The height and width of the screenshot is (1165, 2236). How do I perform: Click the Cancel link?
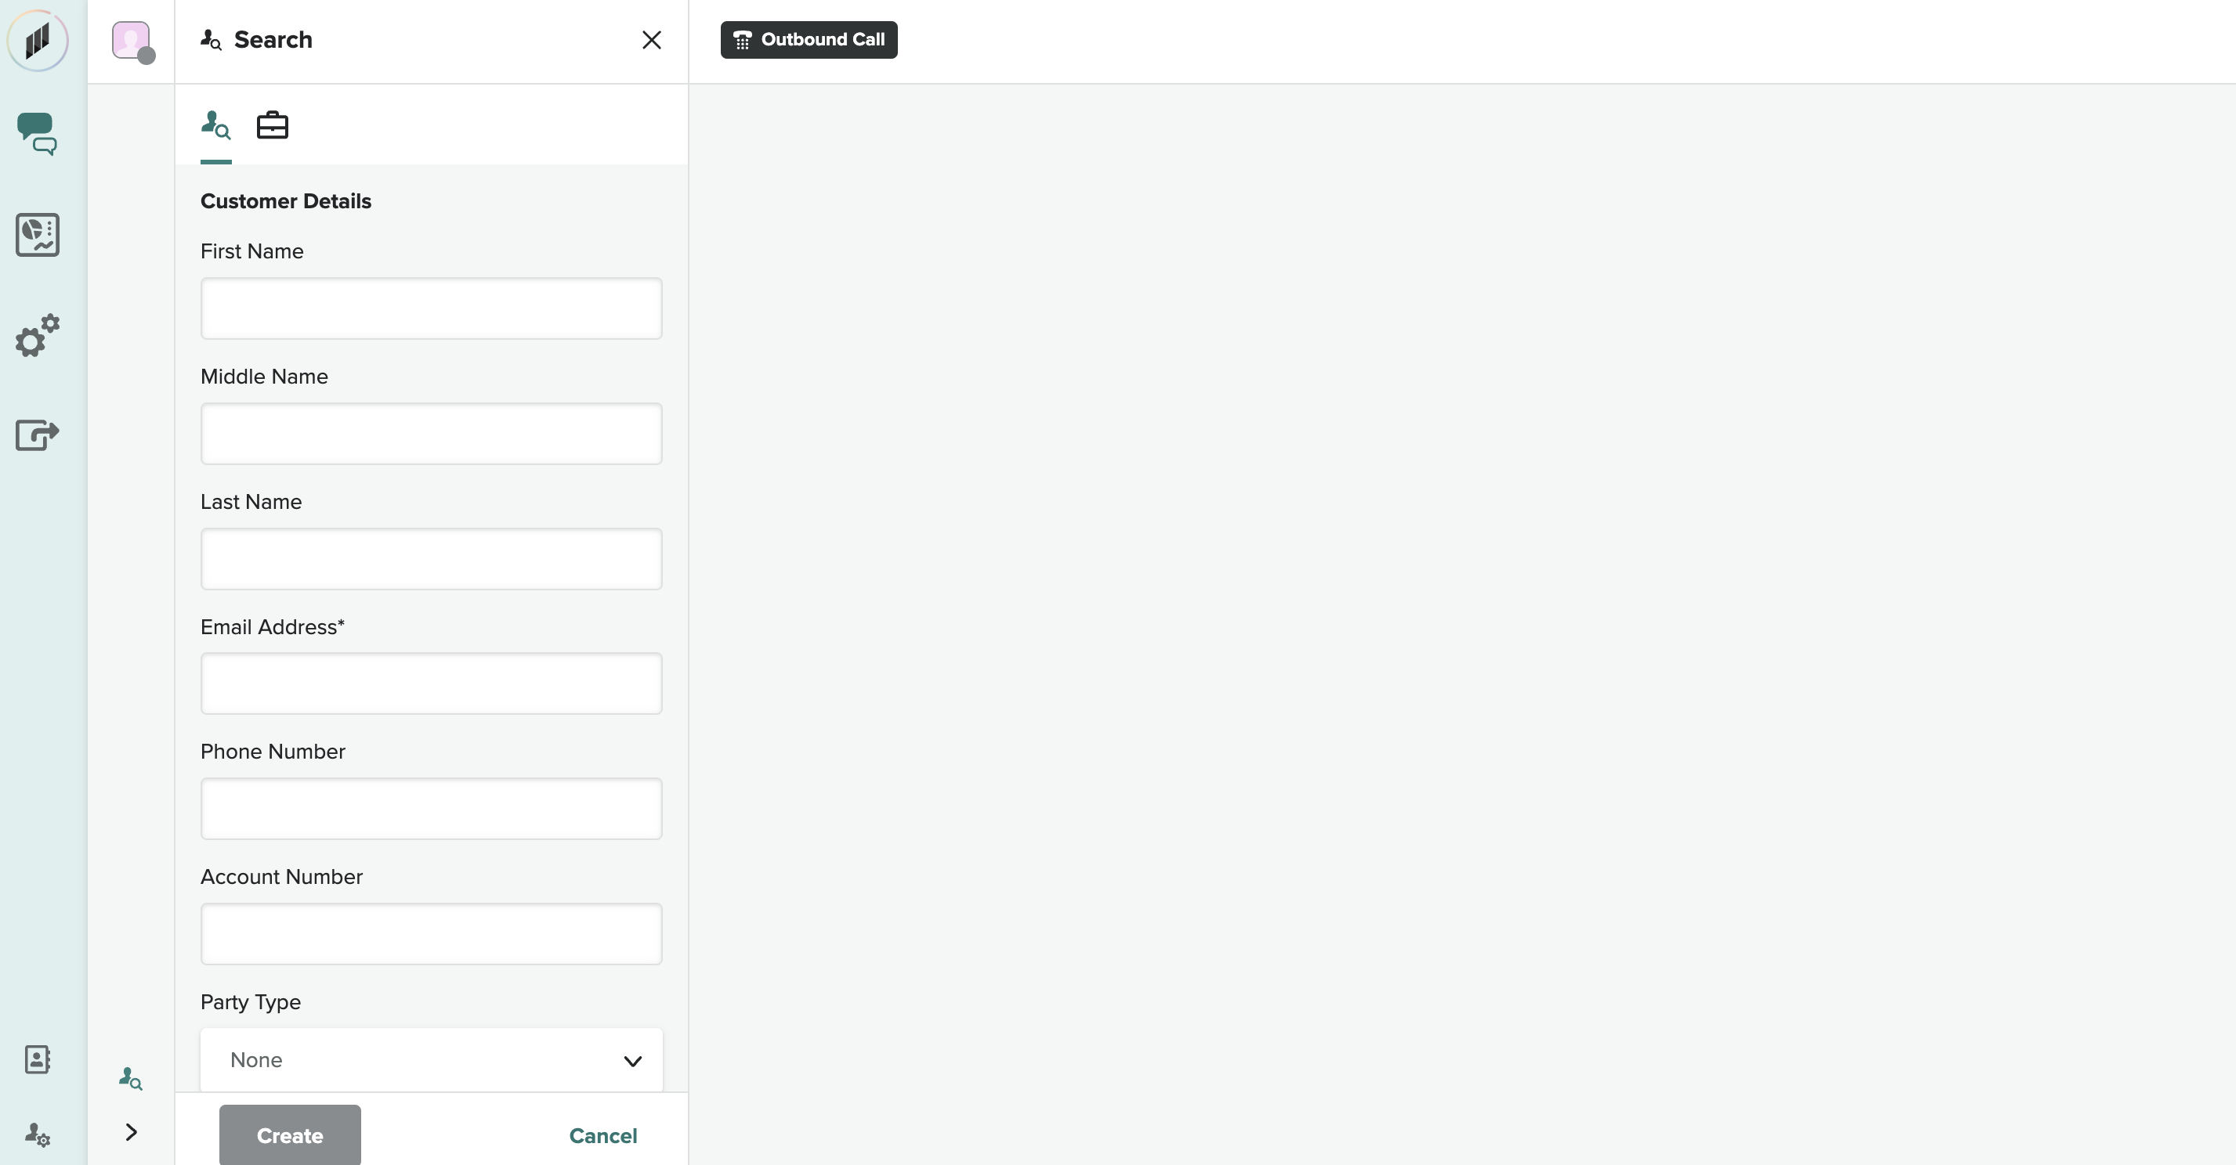pos(602,1134)
